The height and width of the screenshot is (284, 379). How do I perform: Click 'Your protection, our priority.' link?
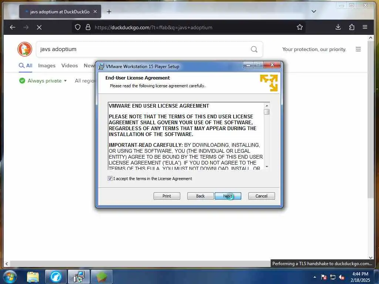click(314, 49)
